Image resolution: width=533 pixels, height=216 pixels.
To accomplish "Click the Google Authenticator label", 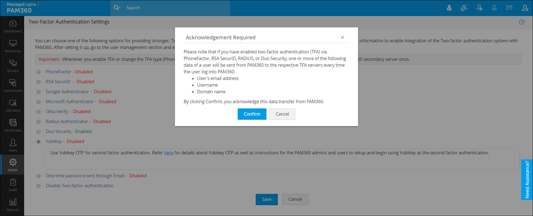I will click(67, 92).
